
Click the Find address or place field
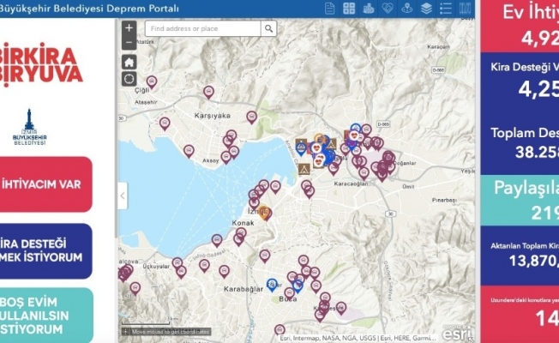coord(201,29)
